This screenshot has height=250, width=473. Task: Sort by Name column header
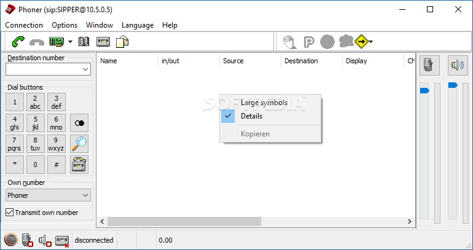tap(127, 61)
